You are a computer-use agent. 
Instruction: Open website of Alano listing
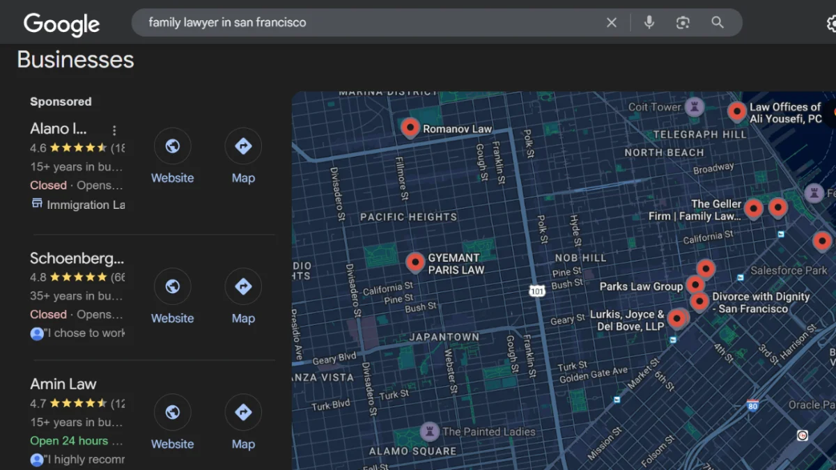[x=173, y=156]
